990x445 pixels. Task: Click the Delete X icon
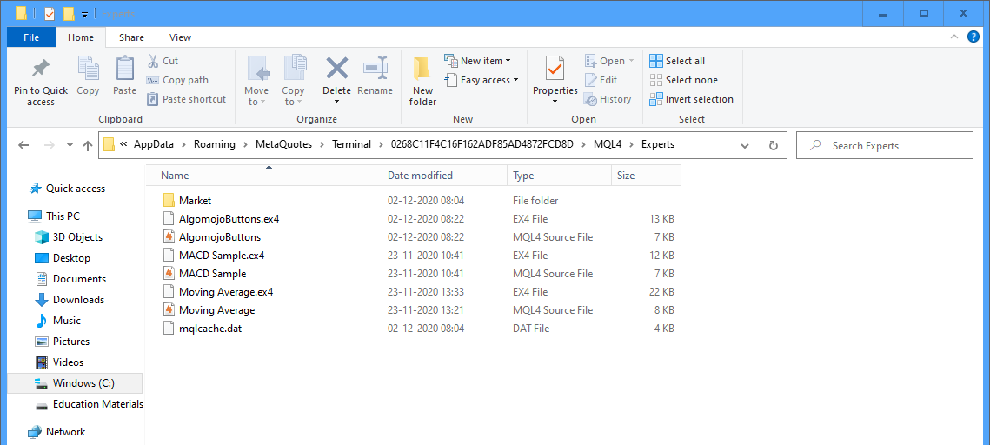(336, 68)
